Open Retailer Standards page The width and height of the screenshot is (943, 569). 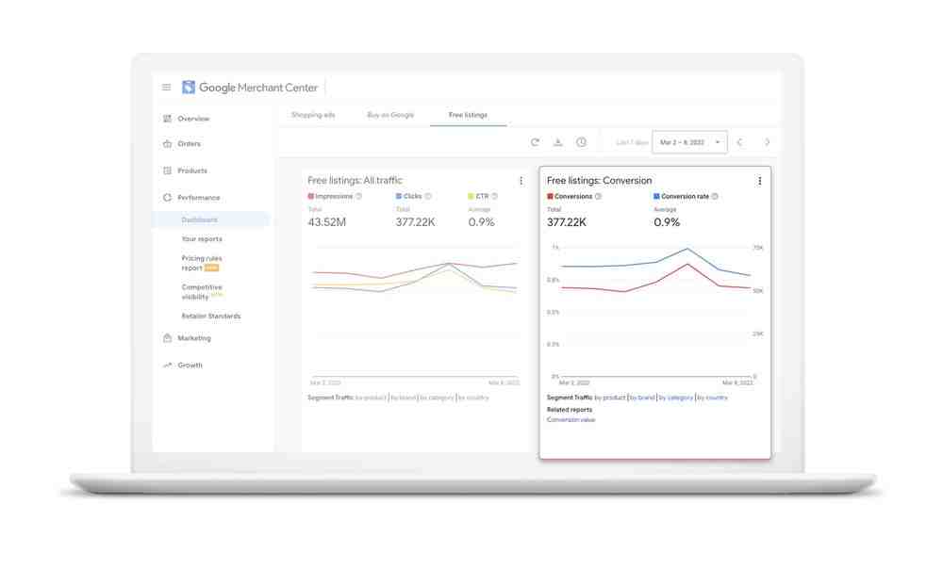point(211,316)
